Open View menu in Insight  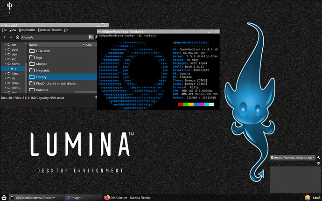13,30
